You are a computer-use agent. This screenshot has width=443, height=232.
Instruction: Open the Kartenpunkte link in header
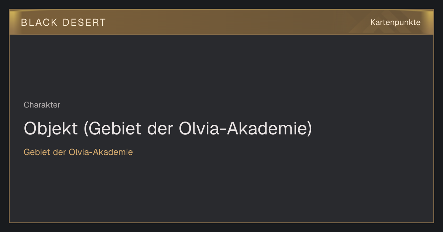click(x=395, y=22)
